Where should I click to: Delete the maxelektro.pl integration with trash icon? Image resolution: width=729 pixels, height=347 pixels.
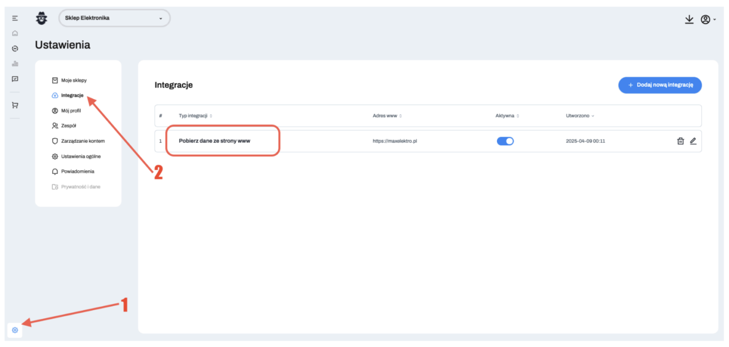pos(681,141)
